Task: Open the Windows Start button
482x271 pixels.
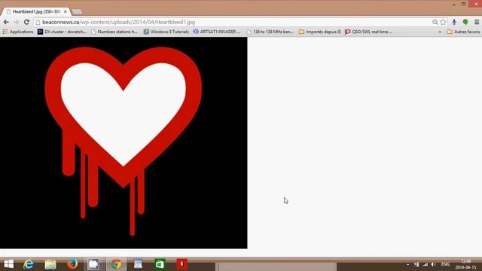Action: 8,264
